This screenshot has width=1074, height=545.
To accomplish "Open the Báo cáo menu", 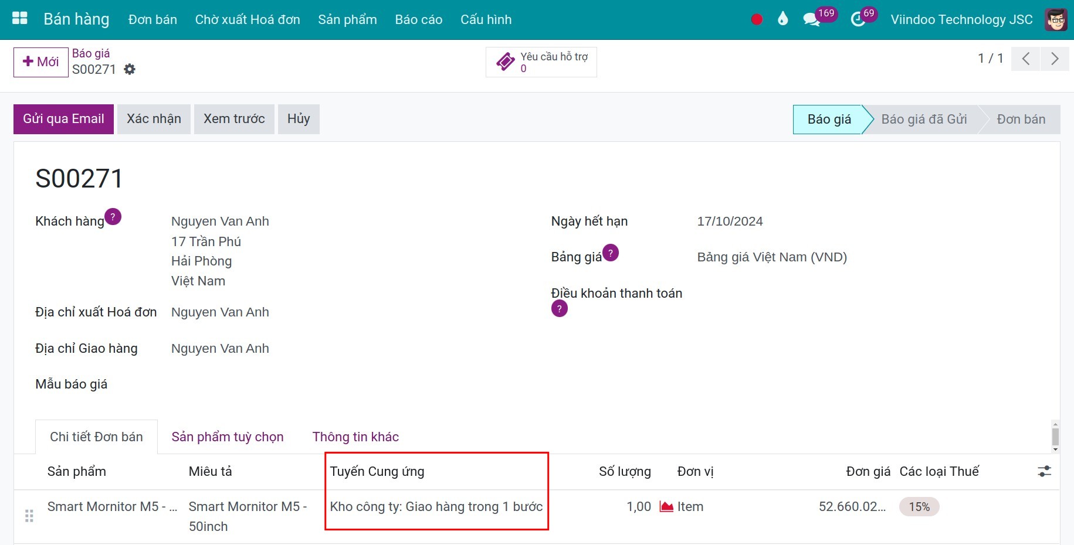I will (418, 19).
